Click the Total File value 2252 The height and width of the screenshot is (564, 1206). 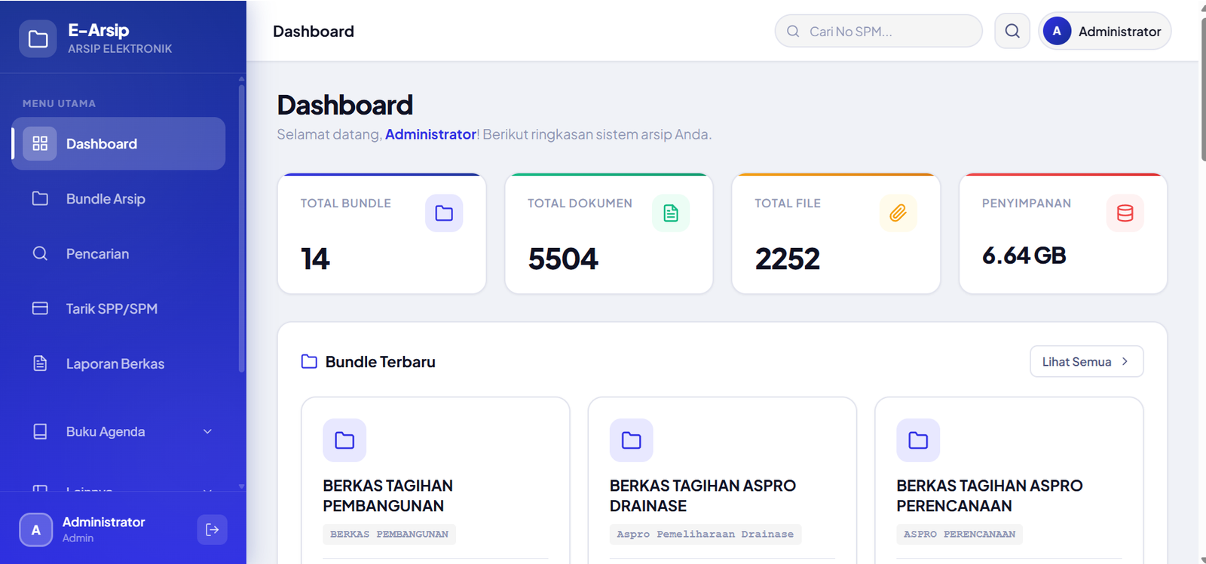pyautogui.click(x=787, y=259)
